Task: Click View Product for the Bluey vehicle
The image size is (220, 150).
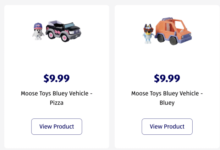Action: click(167, 127)
